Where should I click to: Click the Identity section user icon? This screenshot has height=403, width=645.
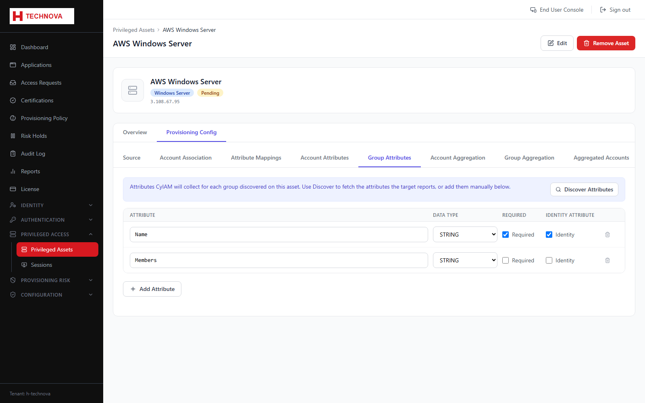tap(13, 205)
